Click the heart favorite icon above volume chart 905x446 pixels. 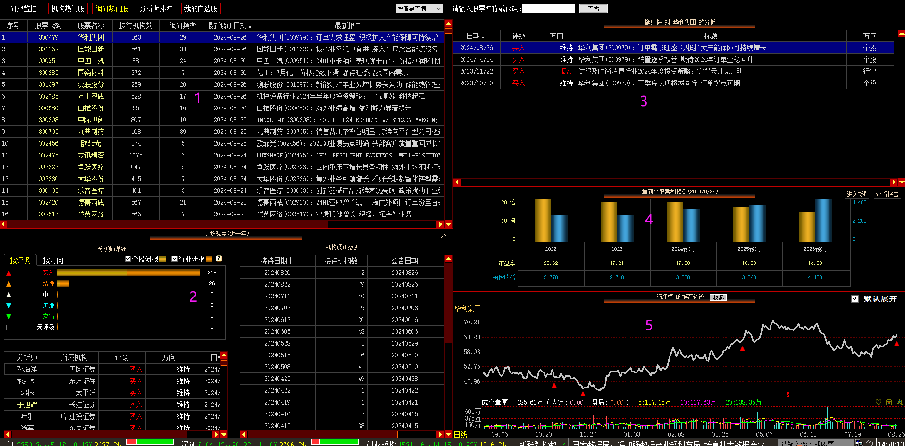point(878,402)
